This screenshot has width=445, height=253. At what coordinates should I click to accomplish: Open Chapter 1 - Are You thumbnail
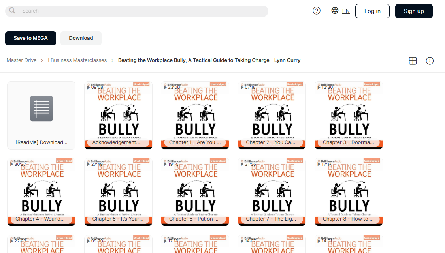[x=195, y=115]
